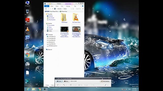Select Local Disk (E:)

[52, 40]
